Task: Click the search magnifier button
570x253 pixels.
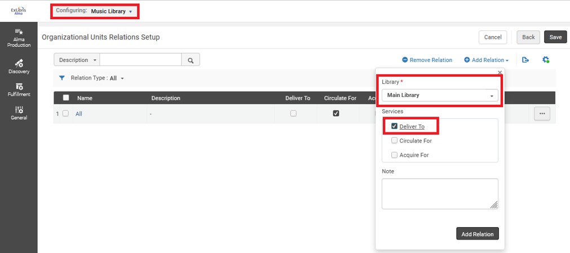Action: pos(191,60)
